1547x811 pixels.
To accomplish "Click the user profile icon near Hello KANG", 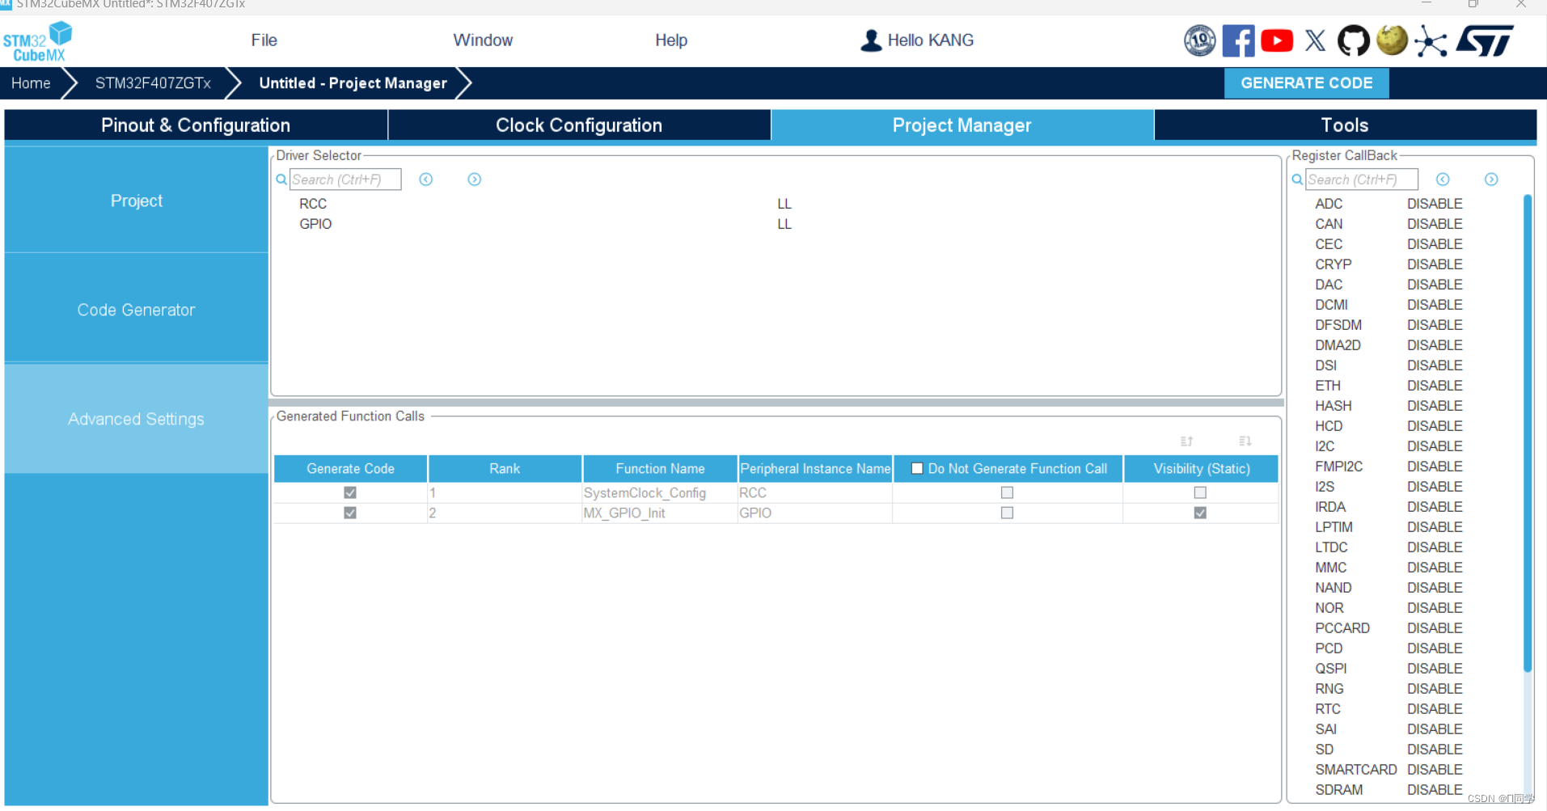I will point(871,40).
